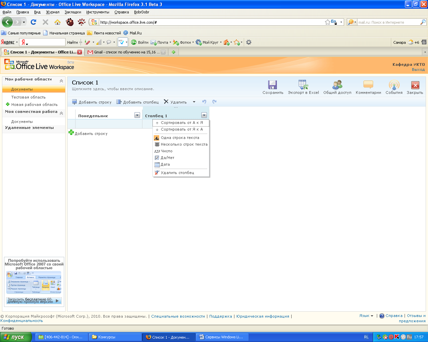This screenshot has height=342, width=428.
Task: Click Удалить in the list toolbar
Action: pyautogui.click(x=175, y=102)
